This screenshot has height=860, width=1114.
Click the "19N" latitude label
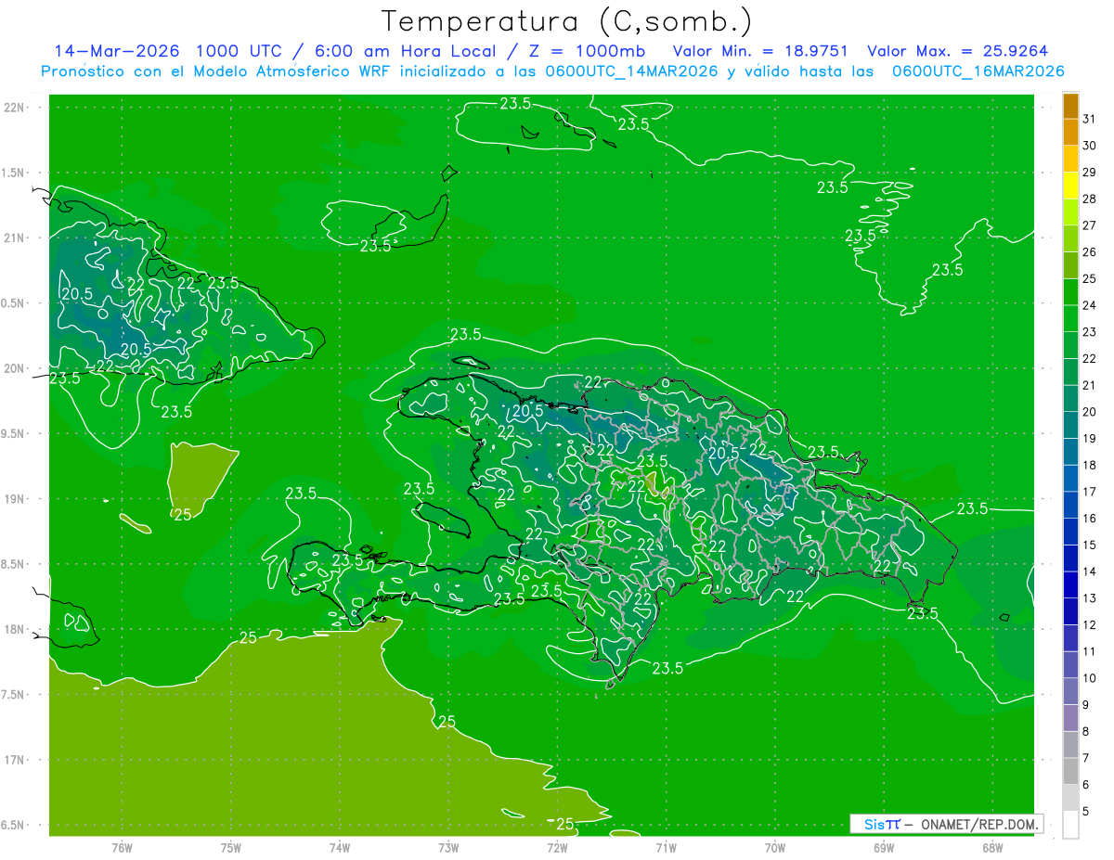click(x=14, y=499)
